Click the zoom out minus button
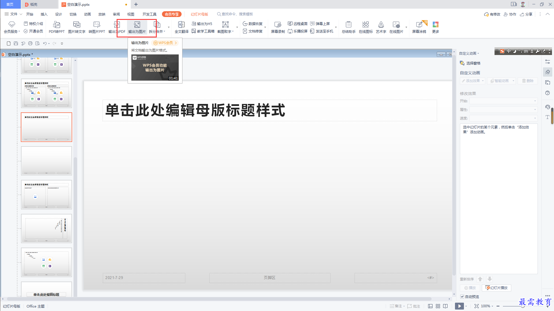The image size is (554, 311). tap(498, 306)
